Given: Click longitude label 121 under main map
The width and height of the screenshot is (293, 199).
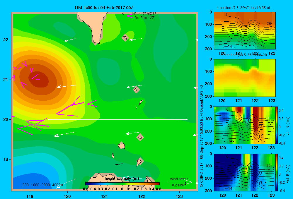Looking at the screenshot, I should [x=105, y=196].
